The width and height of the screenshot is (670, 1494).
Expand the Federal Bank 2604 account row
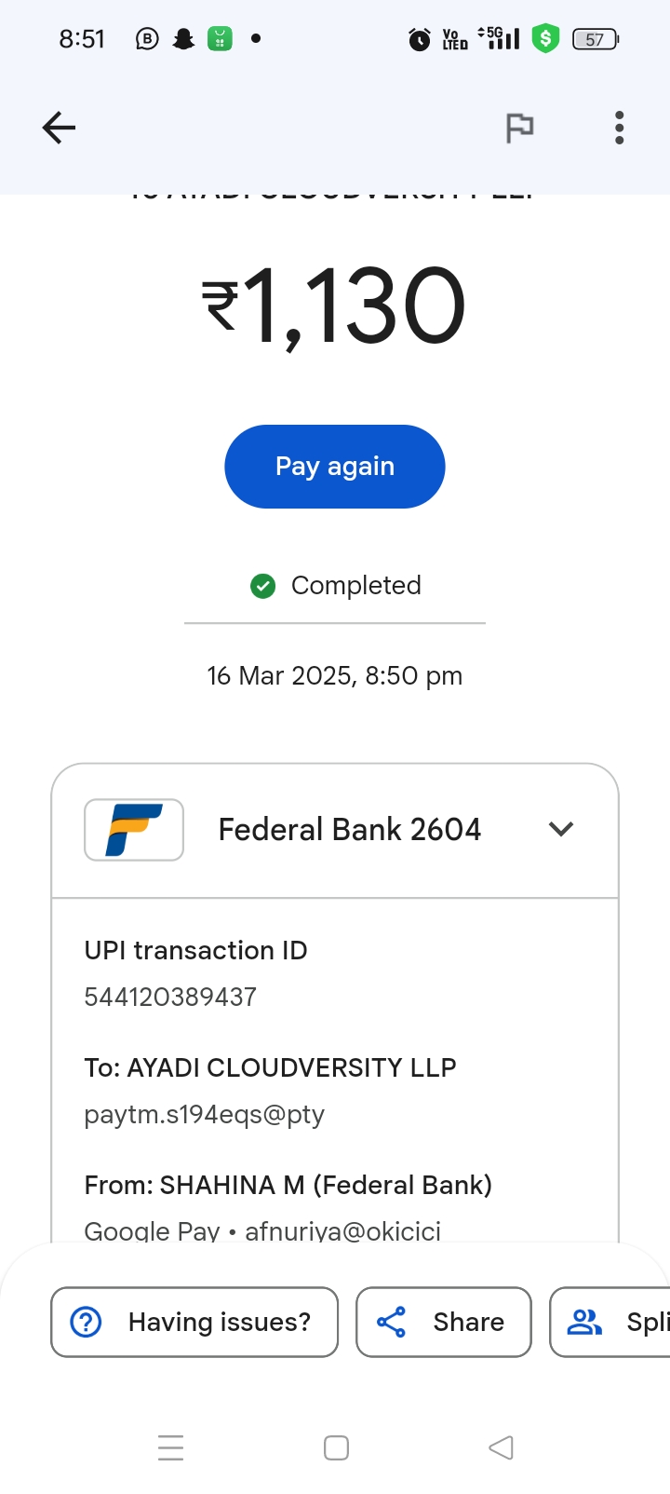350,829
